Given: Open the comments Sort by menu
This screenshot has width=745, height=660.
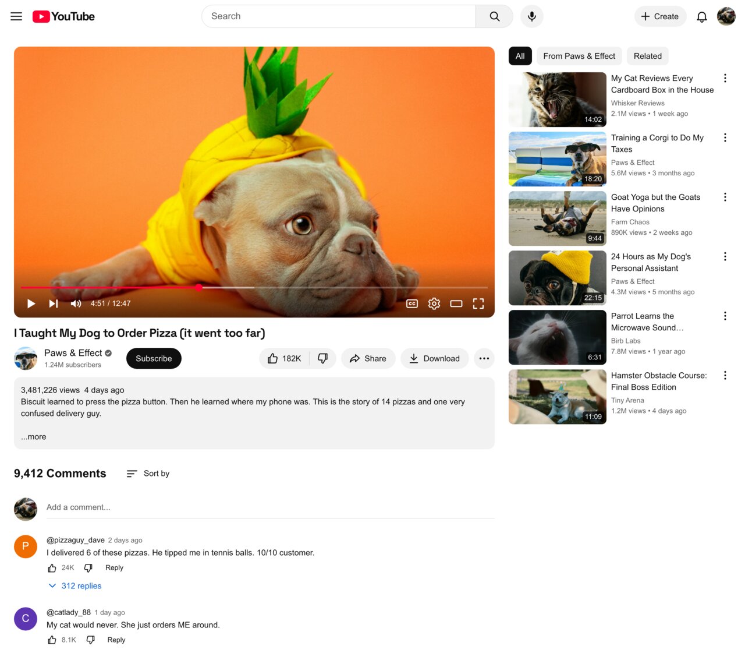Looking at the screenshot, I should tap(148, 474).
